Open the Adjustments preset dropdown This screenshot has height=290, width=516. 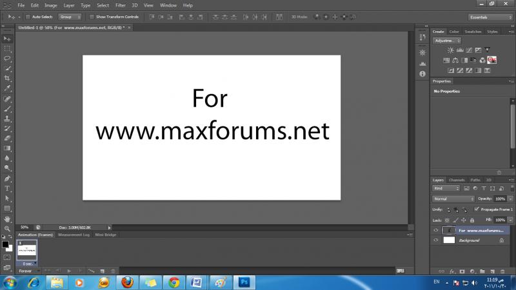click(447, 41)
